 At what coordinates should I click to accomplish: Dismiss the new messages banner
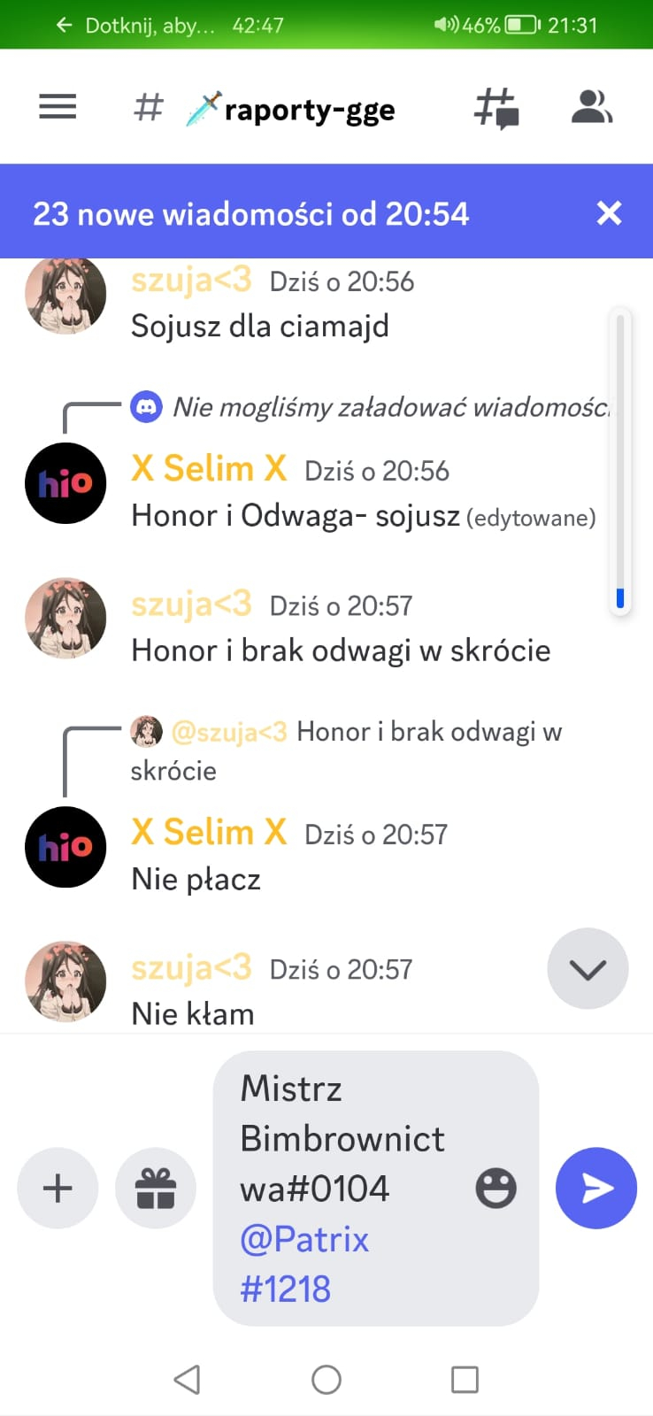[x=609, y=212]
